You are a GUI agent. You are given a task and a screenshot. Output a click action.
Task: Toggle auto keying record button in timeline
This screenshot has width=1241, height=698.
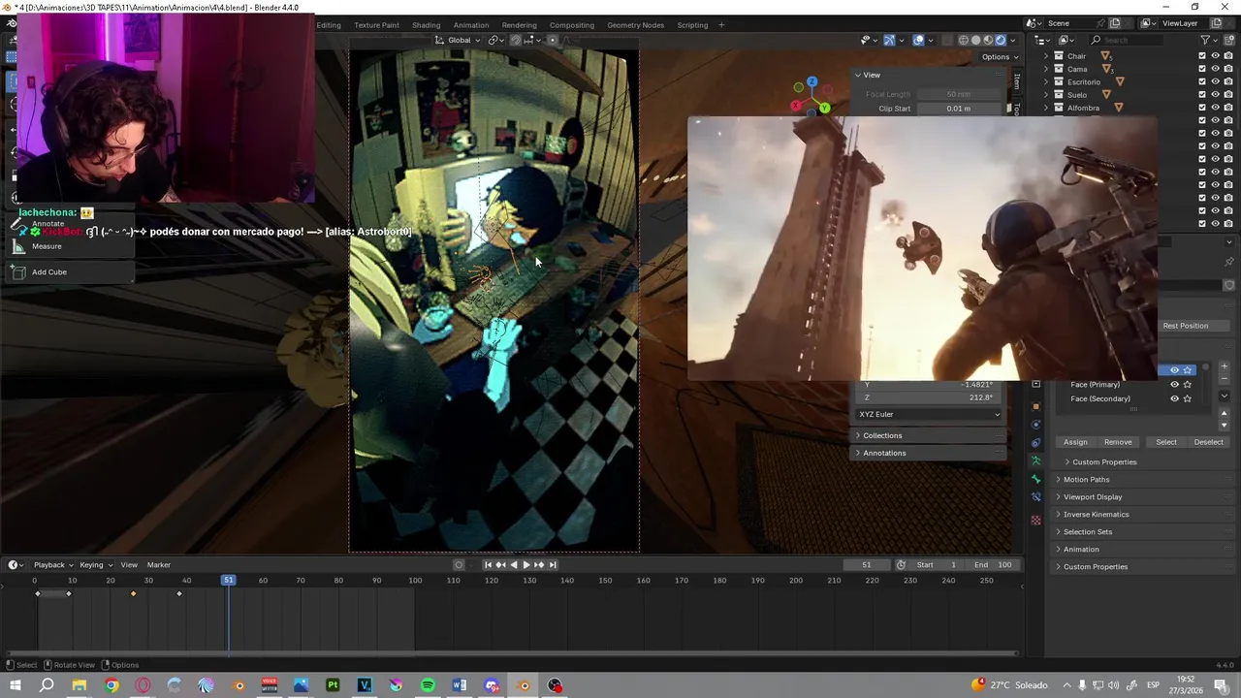point(459,564)
